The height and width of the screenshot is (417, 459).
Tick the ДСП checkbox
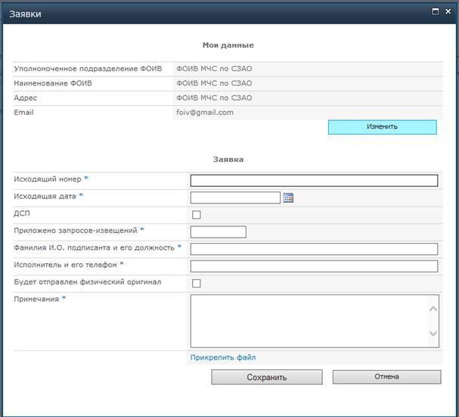click(197, 214)
